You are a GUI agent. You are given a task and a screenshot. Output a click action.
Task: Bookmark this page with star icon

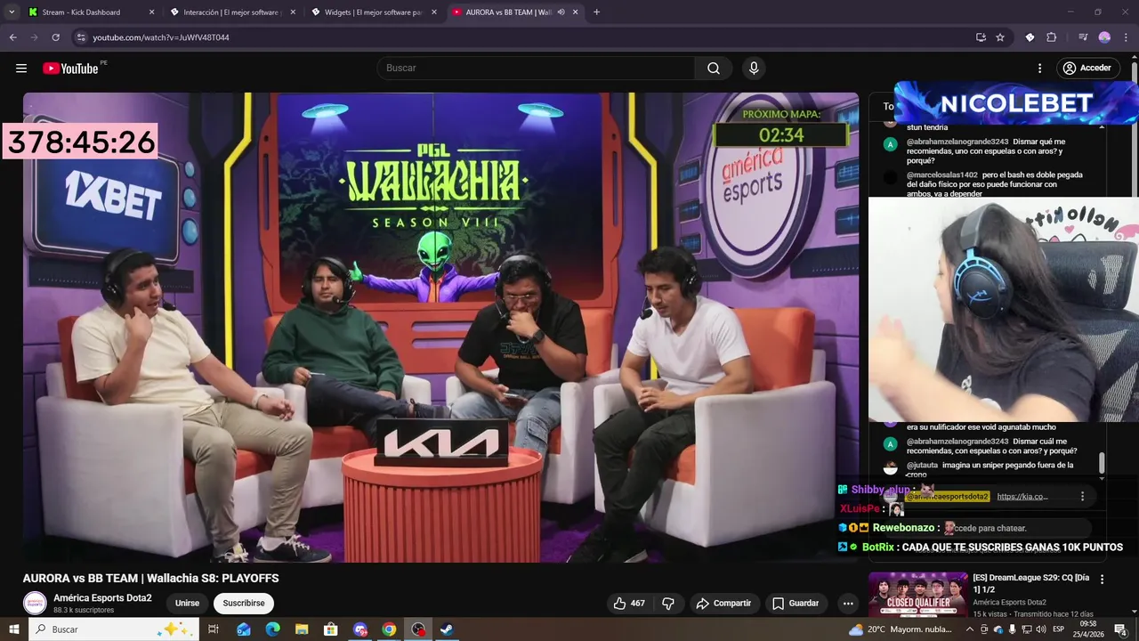tap(1000, 37)
